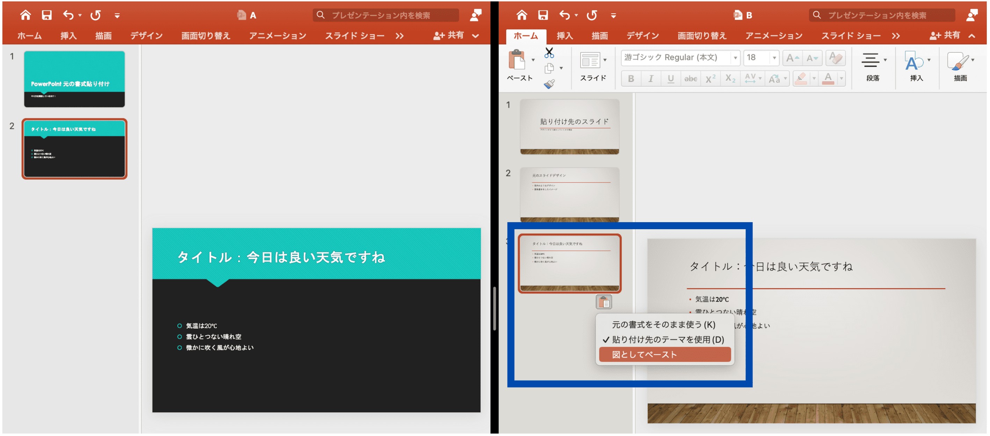Select slide 2 thumbnail in window A
The height and width of the screenshot is (436, 990).
point(74,149)
